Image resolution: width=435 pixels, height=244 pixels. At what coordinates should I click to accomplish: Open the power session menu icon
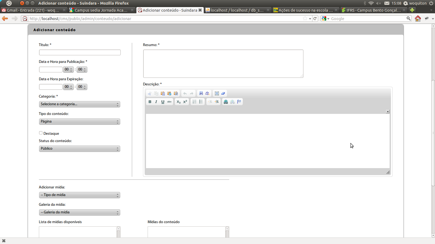click(431, 3)
